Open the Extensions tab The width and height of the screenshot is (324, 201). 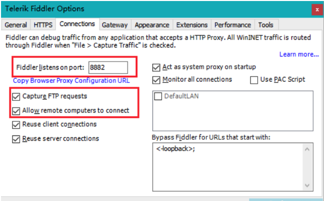coord(192,25)
